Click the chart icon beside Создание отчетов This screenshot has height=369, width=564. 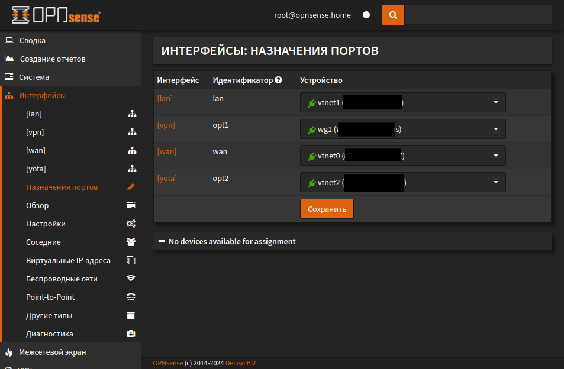coord(9,59)
